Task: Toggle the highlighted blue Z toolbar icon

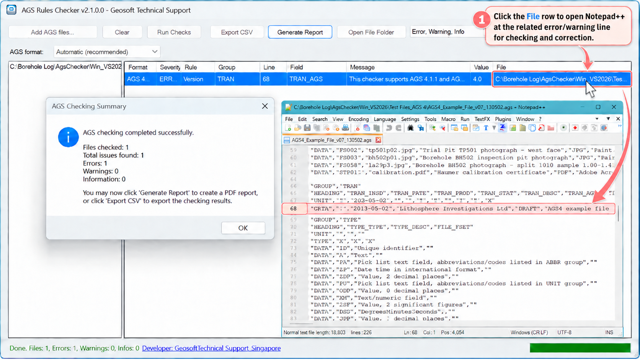Action: click(x=503, y=128)
